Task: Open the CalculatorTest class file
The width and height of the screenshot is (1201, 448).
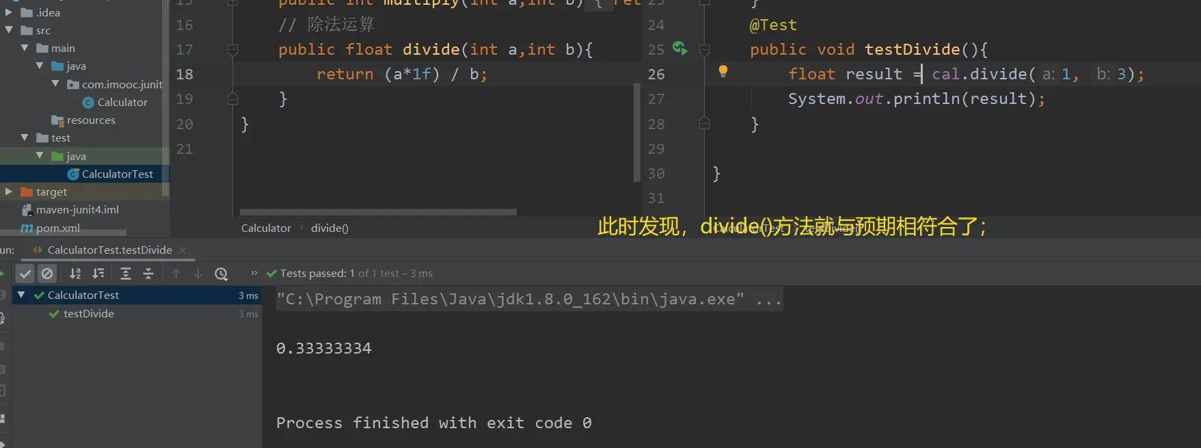Action: (117, 174)
